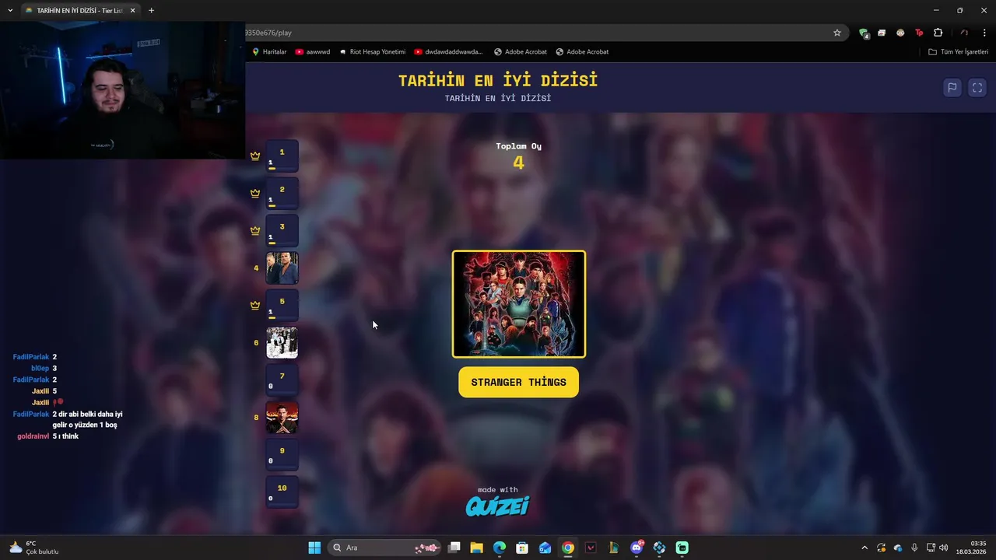Open the Tüm Yer İşaretleri bookmarks folder
This screenshot has width=996, height=560.
[x=958, y=52]
